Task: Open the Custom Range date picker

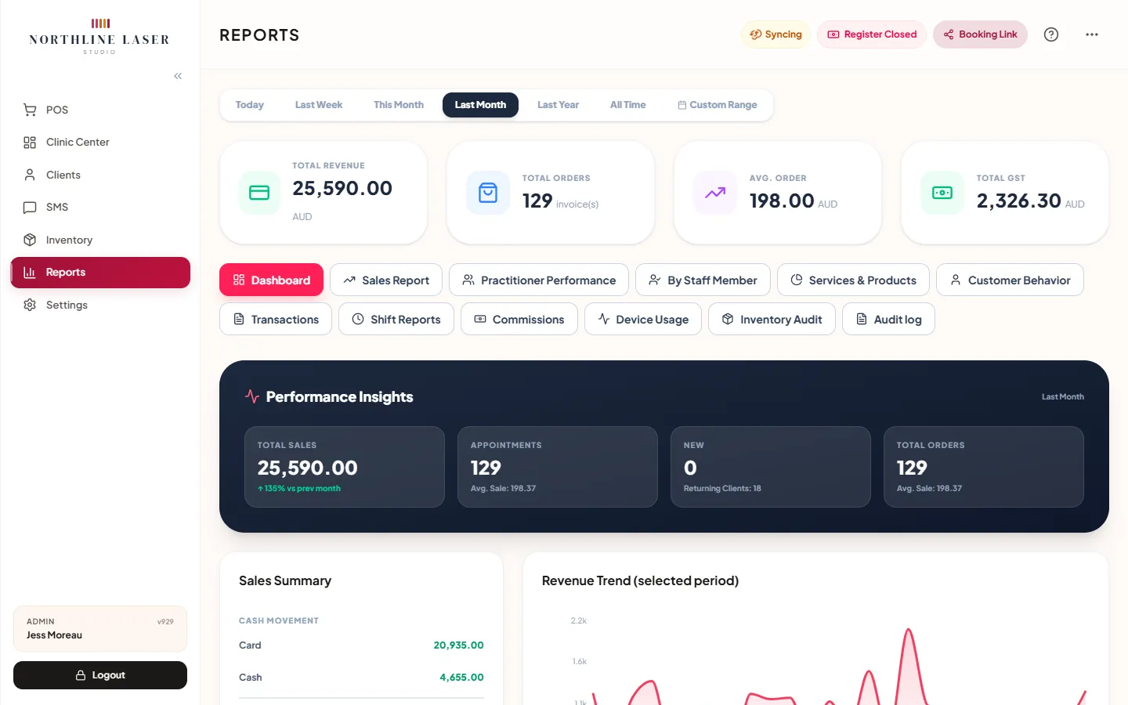Action: 718,105
